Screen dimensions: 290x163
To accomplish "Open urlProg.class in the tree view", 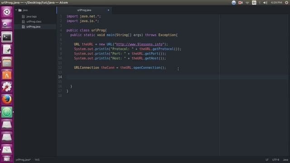I will point(34,21).
